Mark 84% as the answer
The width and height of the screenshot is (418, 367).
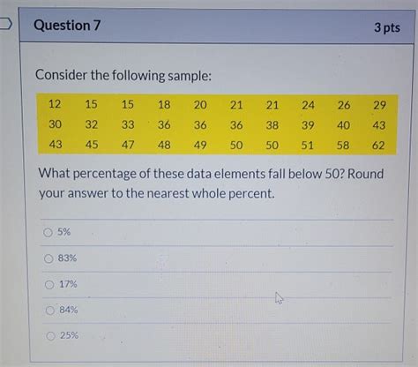click(50, 311)
